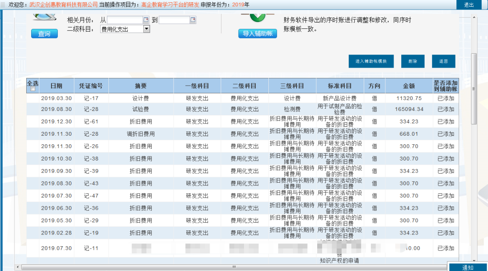Image resolution: width=488 pixels, height=271 pixels.
Task: Select voucher cell 记-38
Action: tap(91, 159)
